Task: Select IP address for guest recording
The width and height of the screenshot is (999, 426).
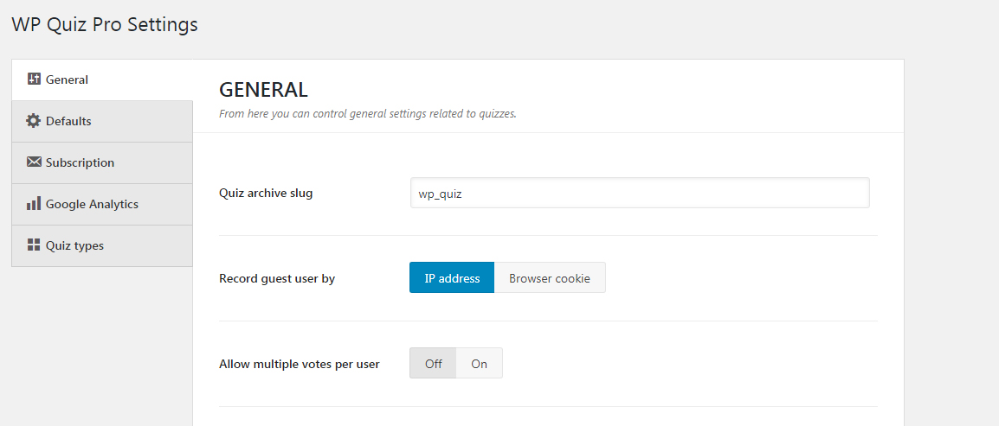Action: pos(452,278)
